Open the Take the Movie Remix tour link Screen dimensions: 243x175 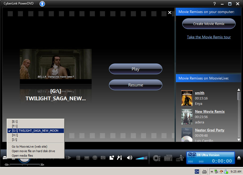click(x=209, y=37)
